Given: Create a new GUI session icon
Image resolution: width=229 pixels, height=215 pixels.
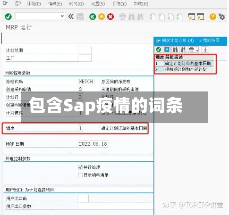Looking at the screenshot, I should coord(191,17).
